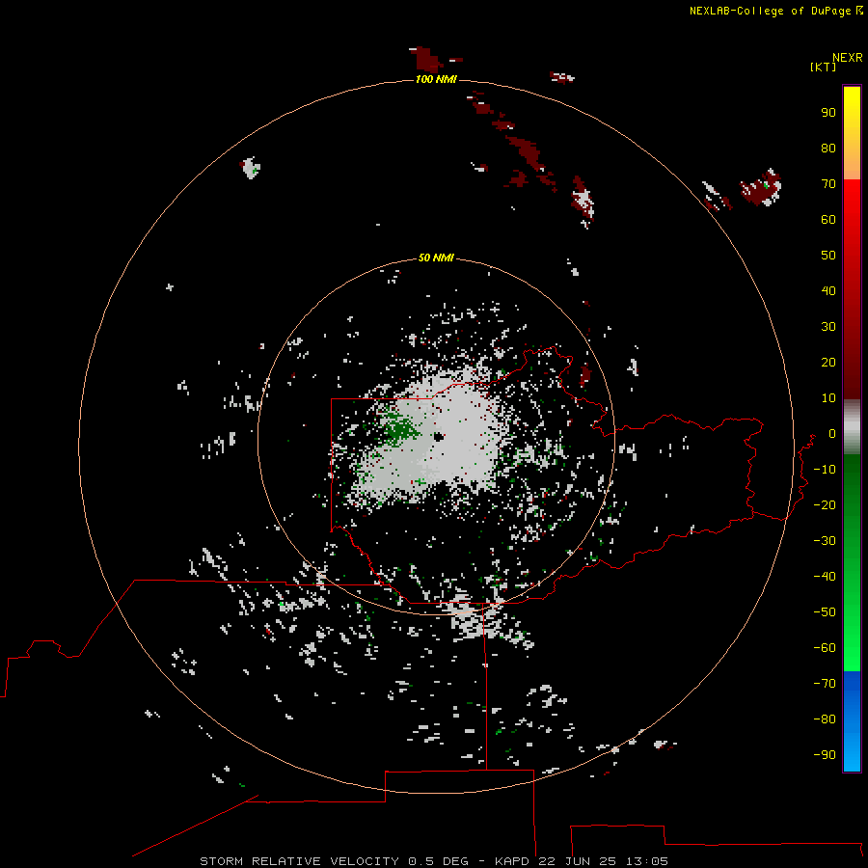Click the 100 NMI range ring label
Viewport: 868px width, 868px height.
[x=436, y=79]
